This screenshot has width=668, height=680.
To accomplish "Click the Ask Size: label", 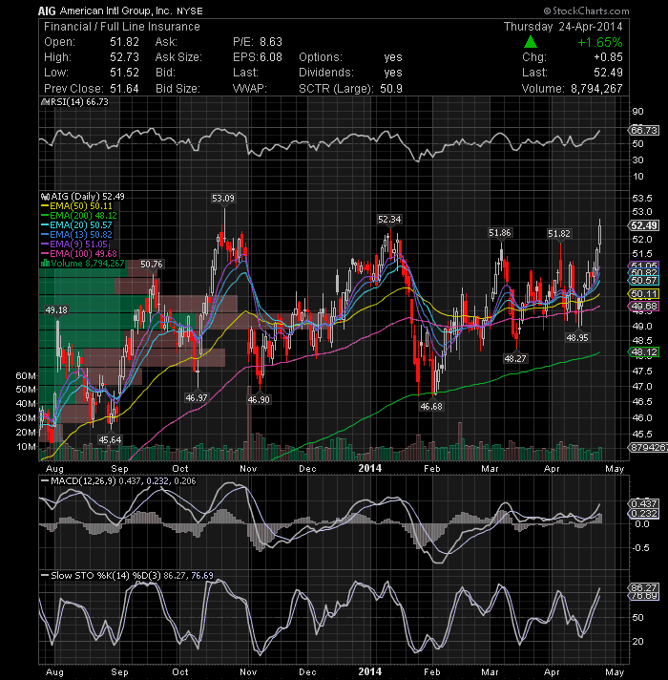I will 178,57.
